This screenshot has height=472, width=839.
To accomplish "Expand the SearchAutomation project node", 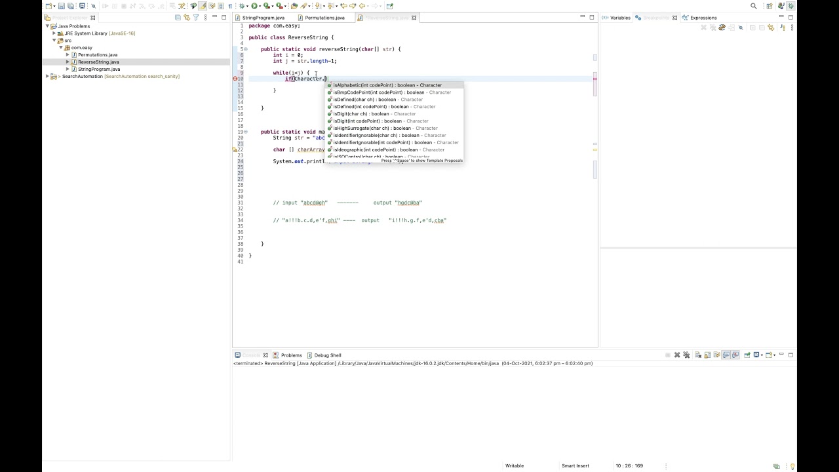I will tap(48, 77).
